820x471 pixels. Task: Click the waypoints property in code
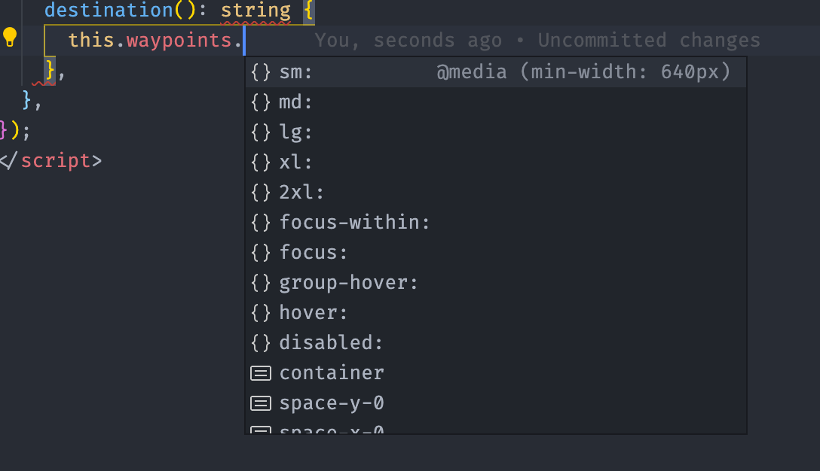coord(179,41)
